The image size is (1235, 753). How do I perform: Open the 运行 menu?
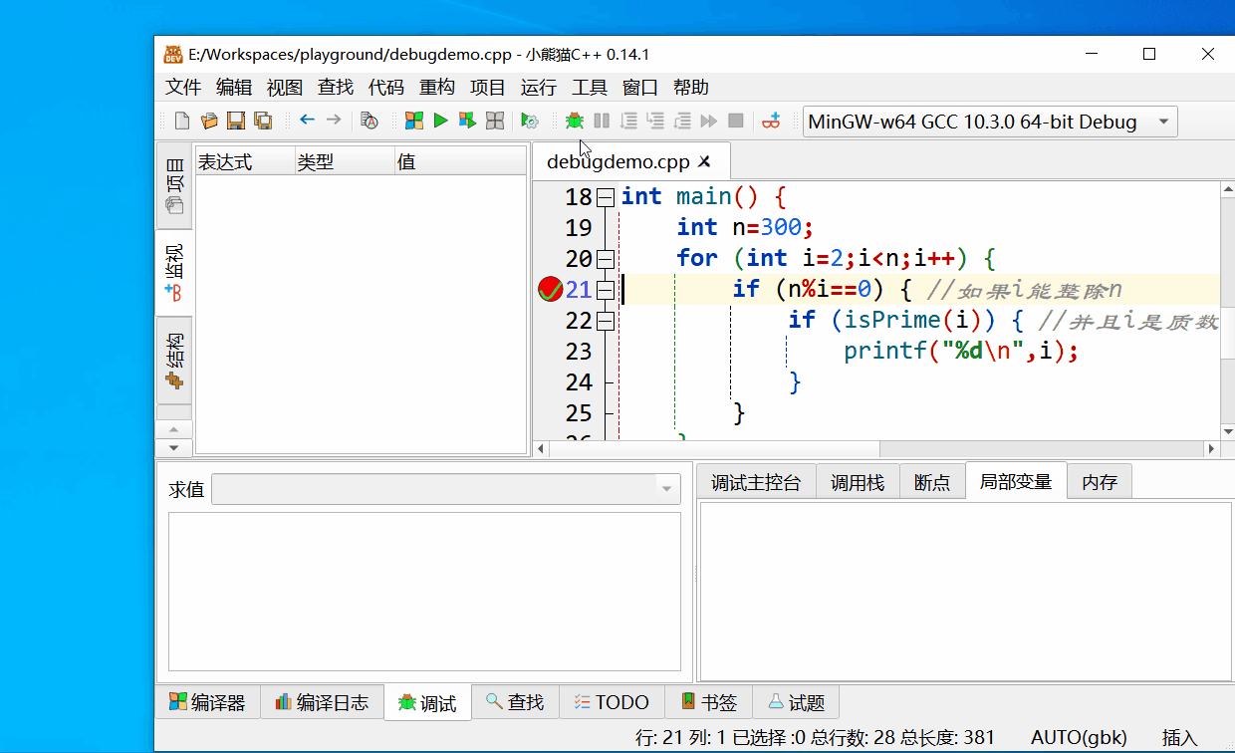[538, 88]
